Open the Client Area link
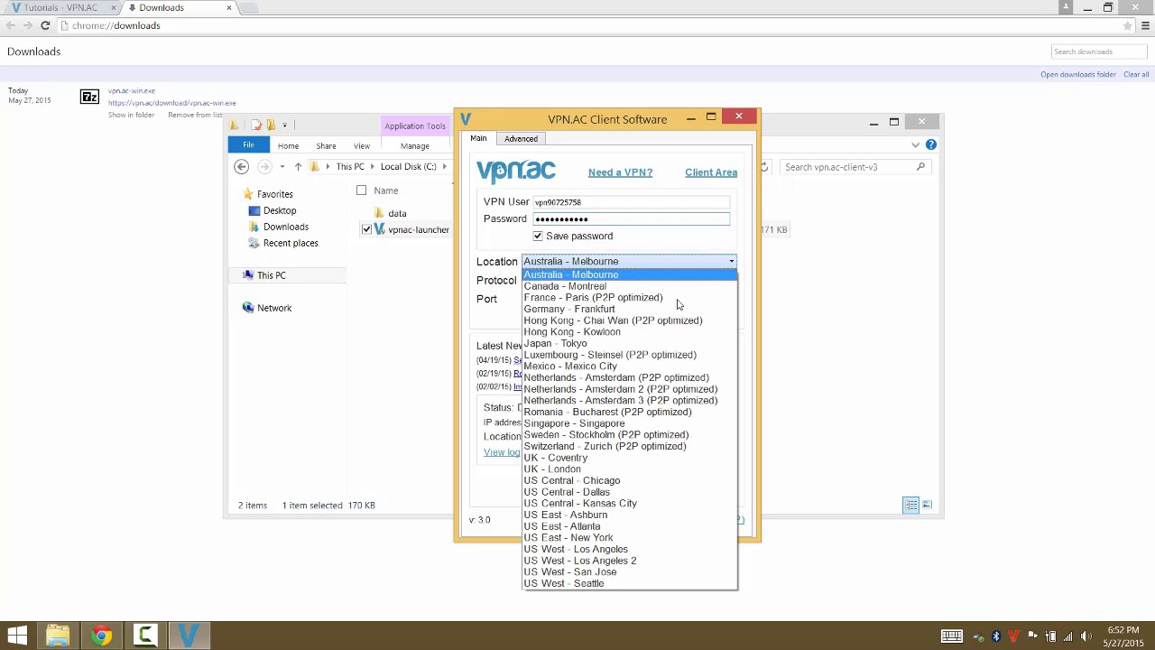The image size is (1155, 650). tap(711, 172)
